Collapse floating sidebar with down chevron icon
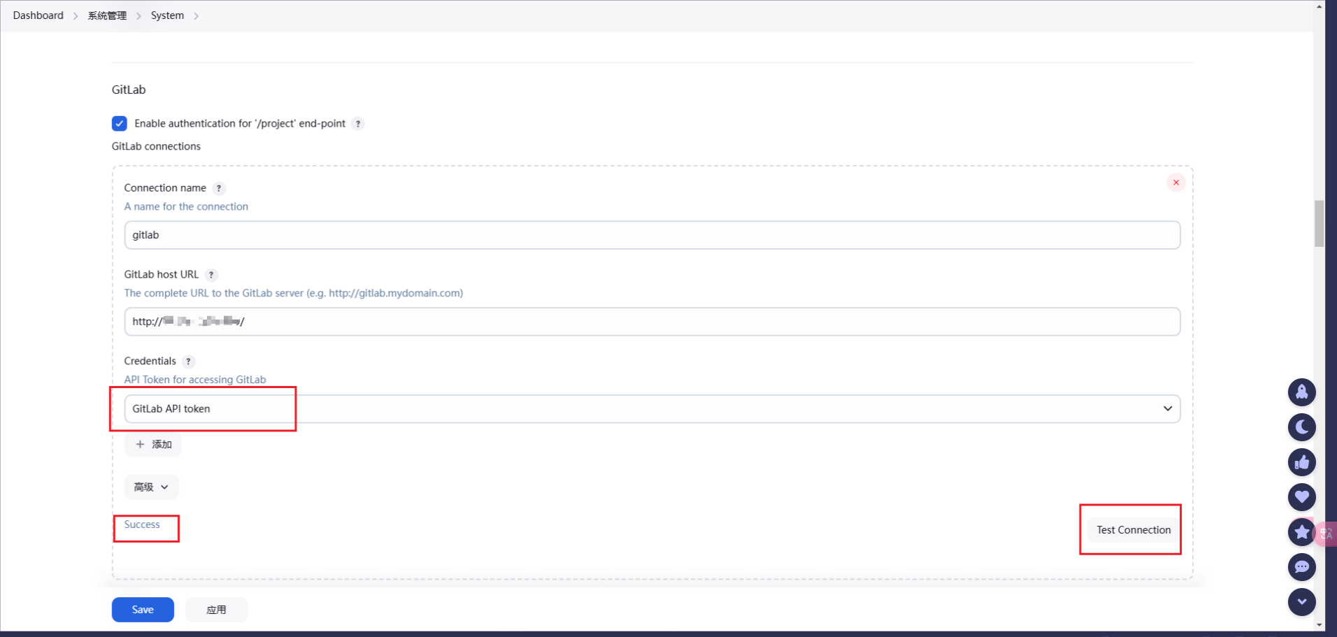Image resolution: width=1337 pixels, height=637 pixels. click(1301, 602)
